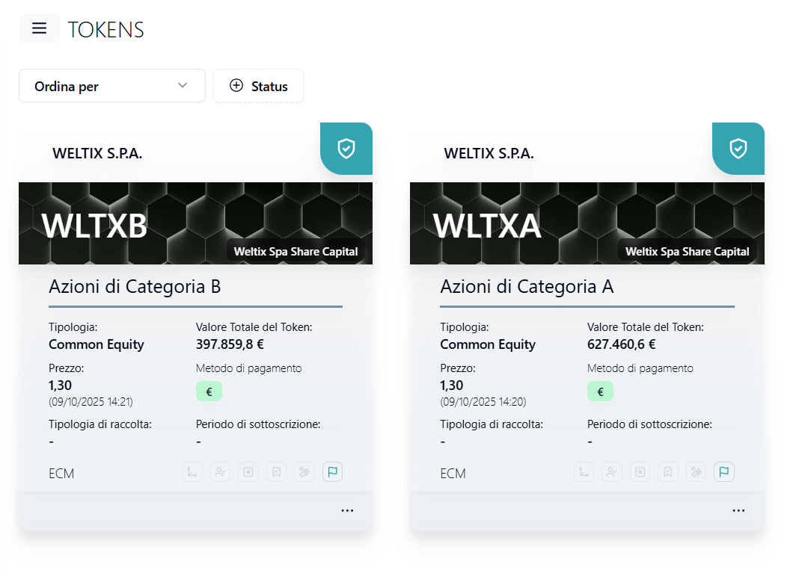Open the hamburger menu next to TOKENS

39,28
